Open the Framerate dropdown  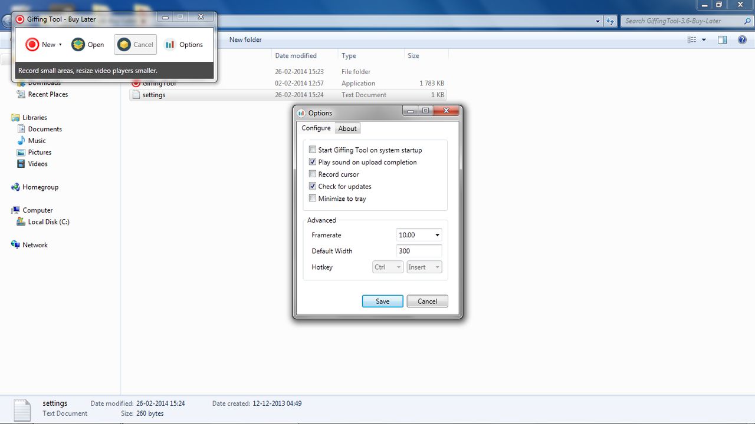(437, 235)
